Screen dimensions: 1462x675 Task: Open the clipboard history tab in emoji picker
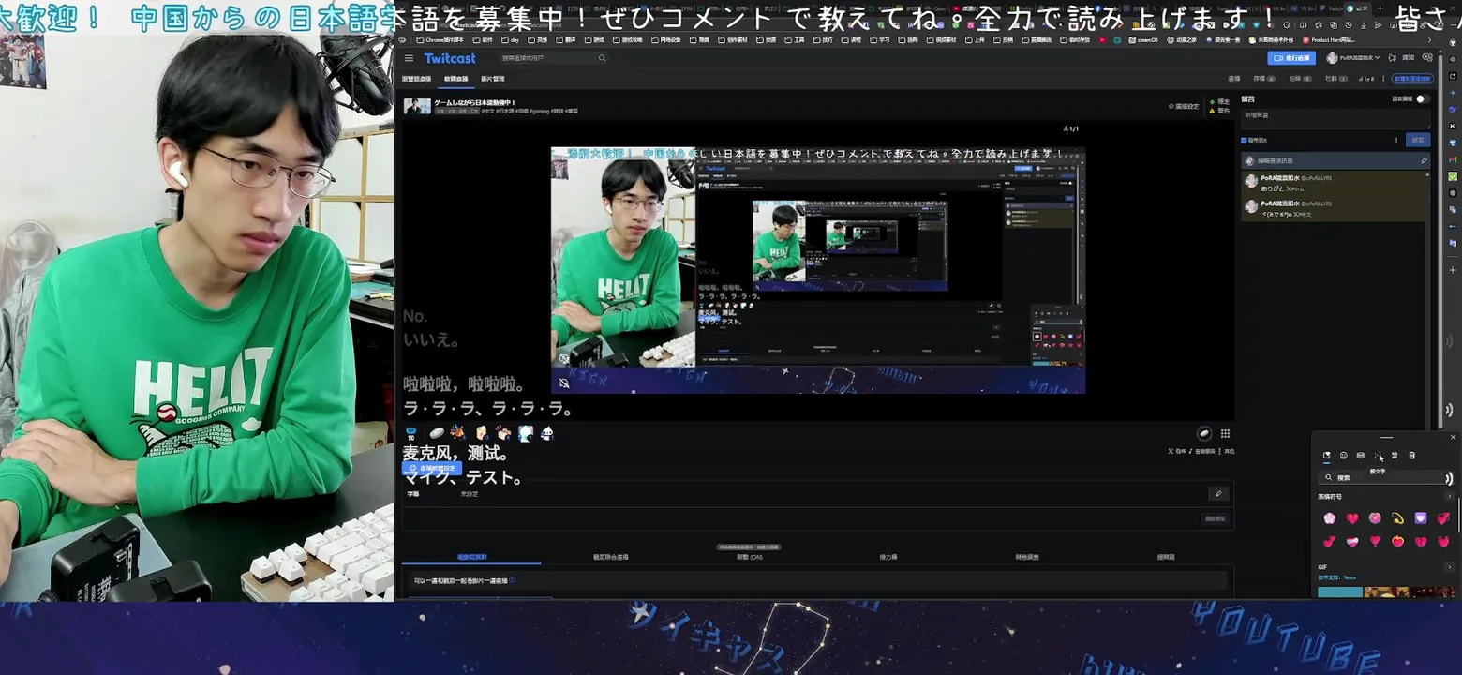pos(1412,456)
